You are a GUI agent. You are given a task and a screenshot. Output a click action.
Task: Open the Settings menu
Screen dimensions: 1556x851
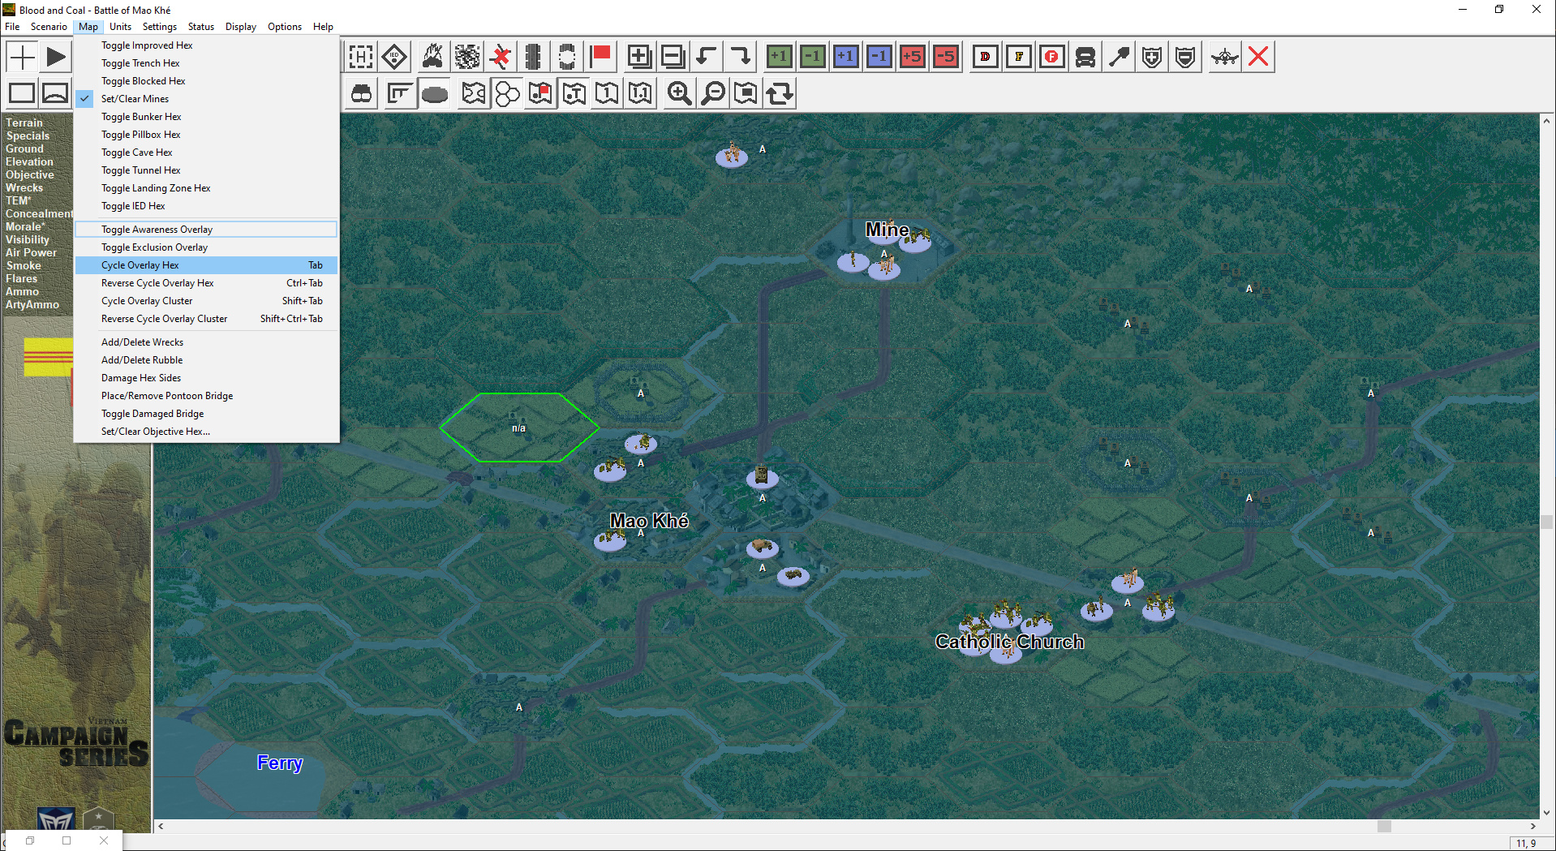(160, 27)
